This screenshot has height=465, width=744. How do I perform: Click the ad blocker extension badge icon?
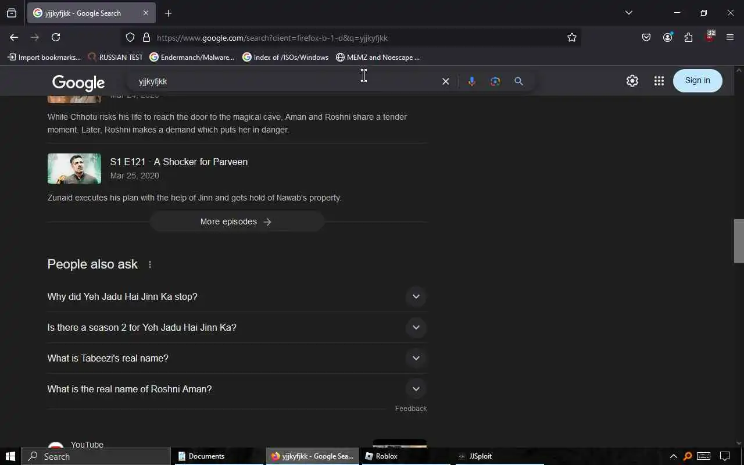point(710,37)
